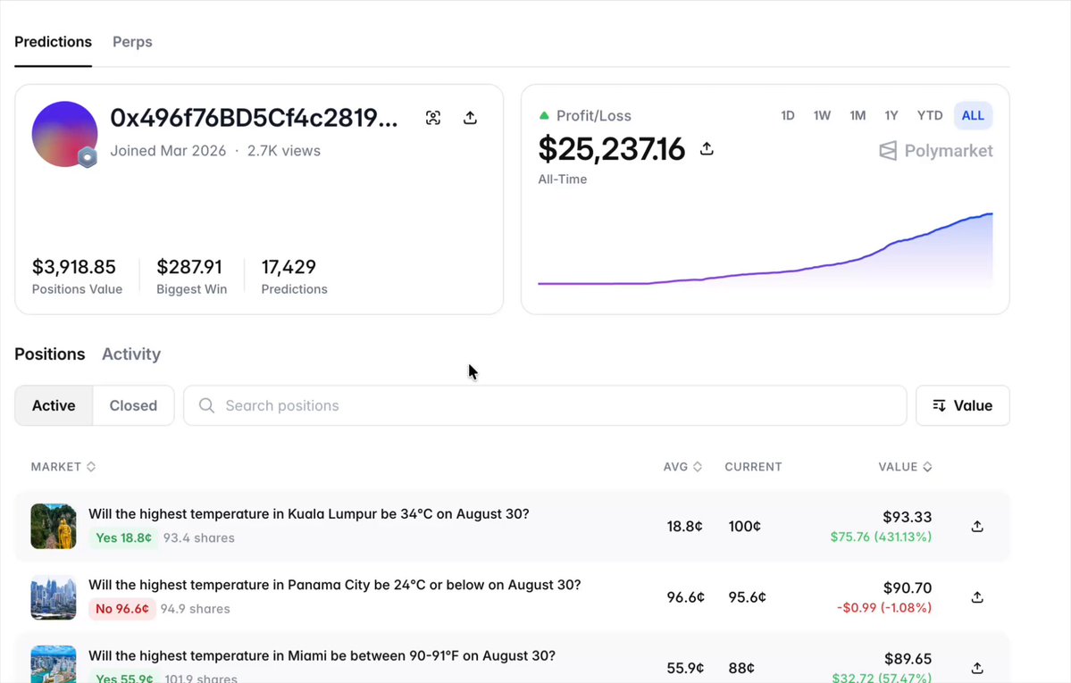Select the 1M profit range
This screenshot has height=683, width=1071.
858,115
